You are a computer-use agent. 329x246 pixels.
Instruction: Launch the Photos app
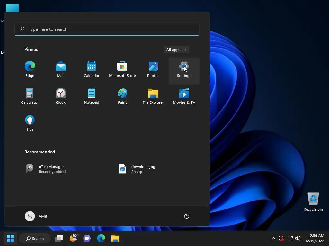tap(153, 70)
